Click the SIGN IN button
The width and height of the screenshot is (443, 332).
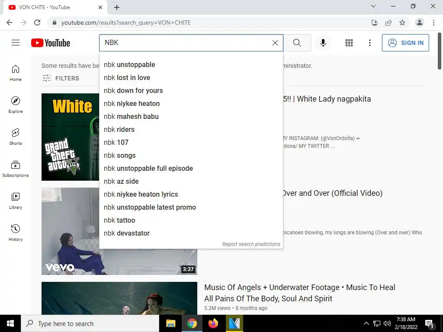(405, 43)
